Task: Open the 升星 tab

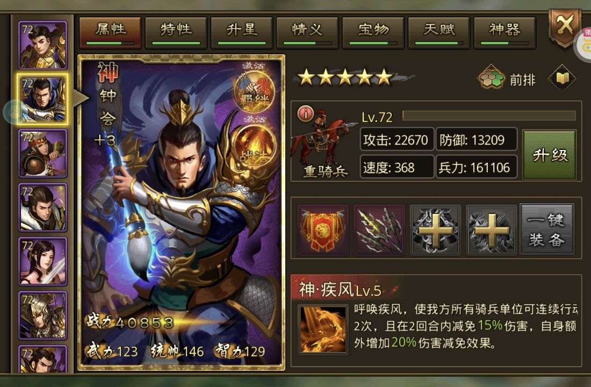Action: pos(242,32)
